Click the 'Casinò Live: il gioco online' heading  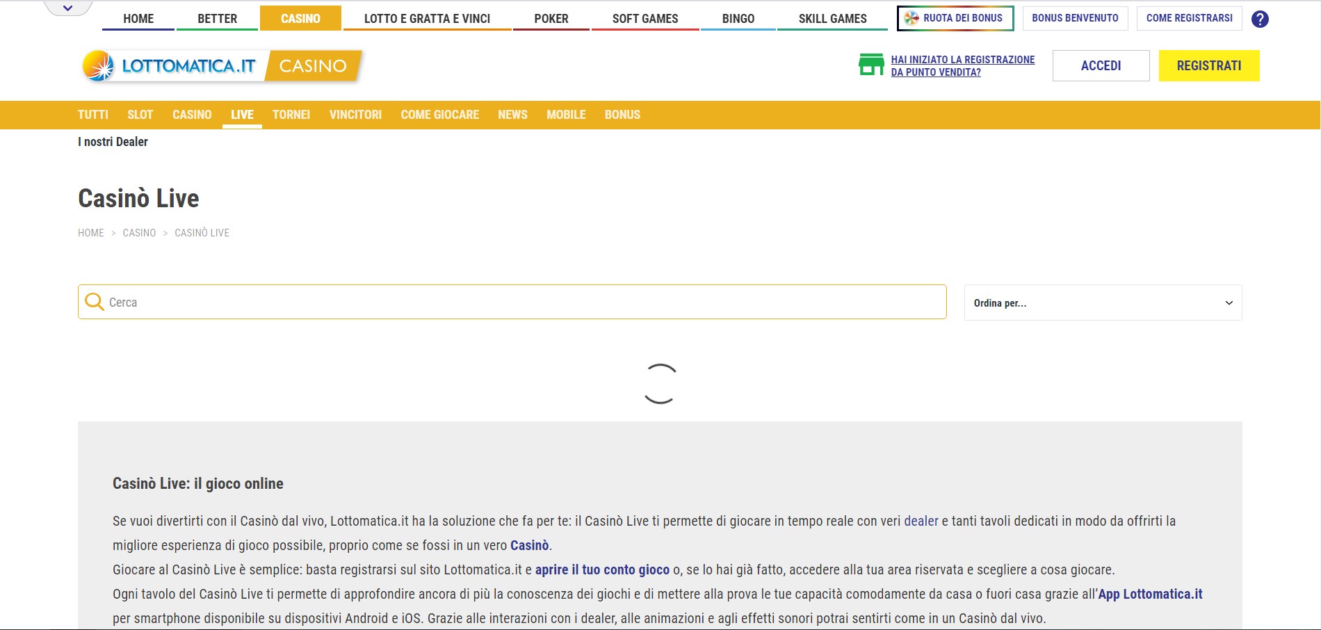click(198, 483)
